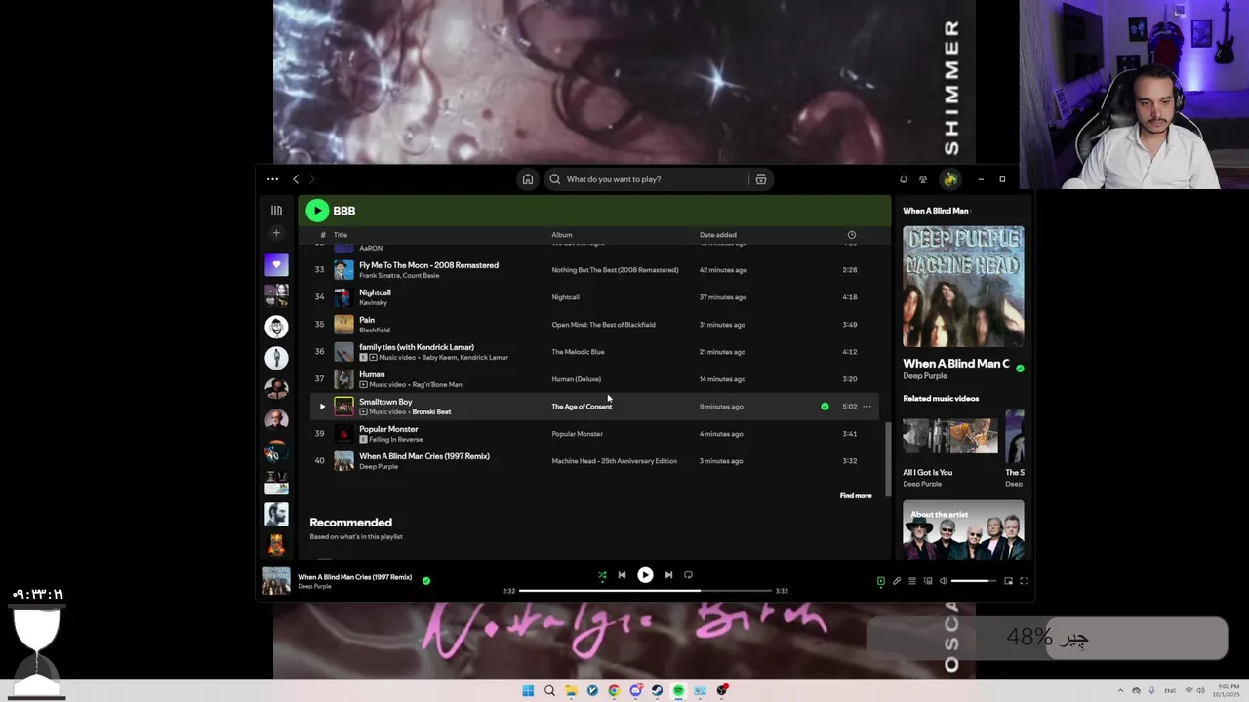
Task: Open album The Age of Consent
Action: pos(582,407)
